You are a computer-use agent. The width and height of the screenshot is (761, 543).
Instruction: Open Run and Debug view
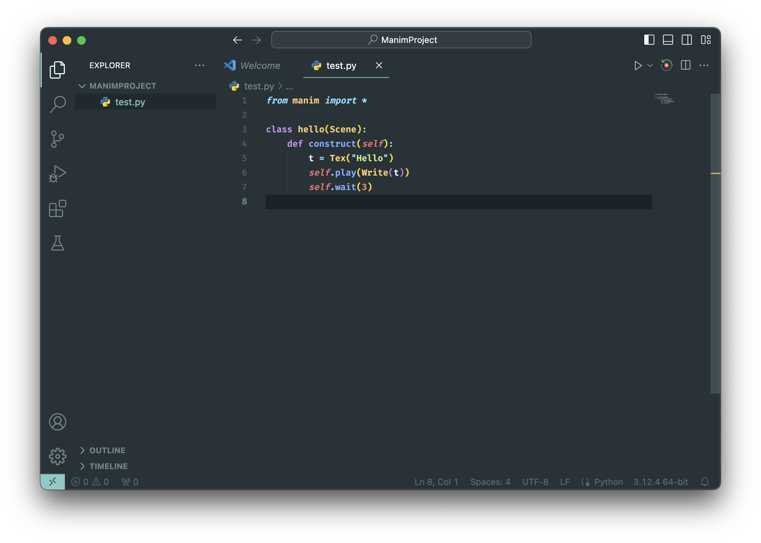pos(57,174)
